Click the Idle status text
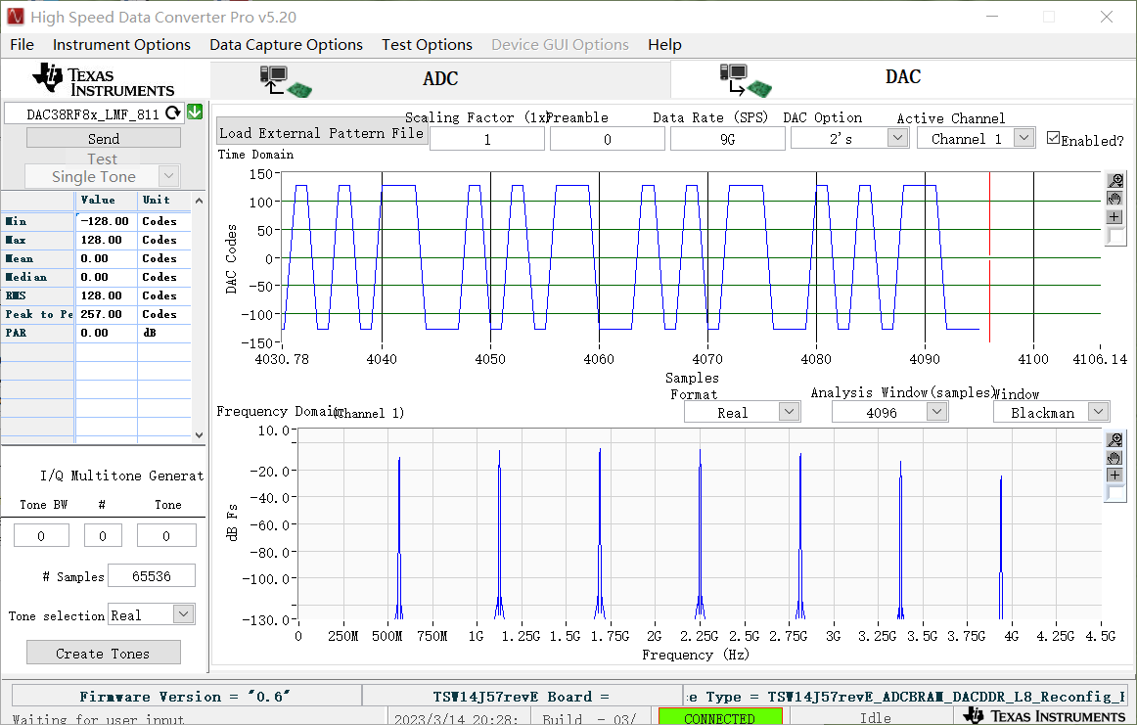1137x725 pixels. [x=875, y=717]
